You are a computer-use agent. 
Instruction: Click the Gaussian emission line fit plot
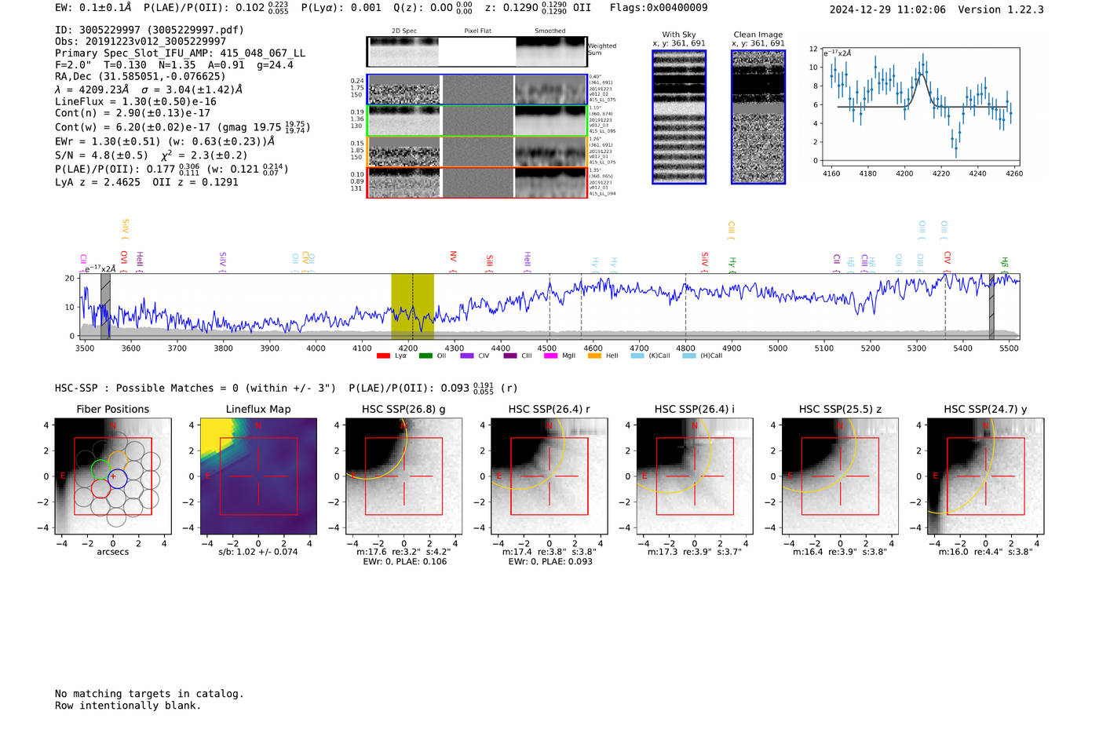coord(920,107)
